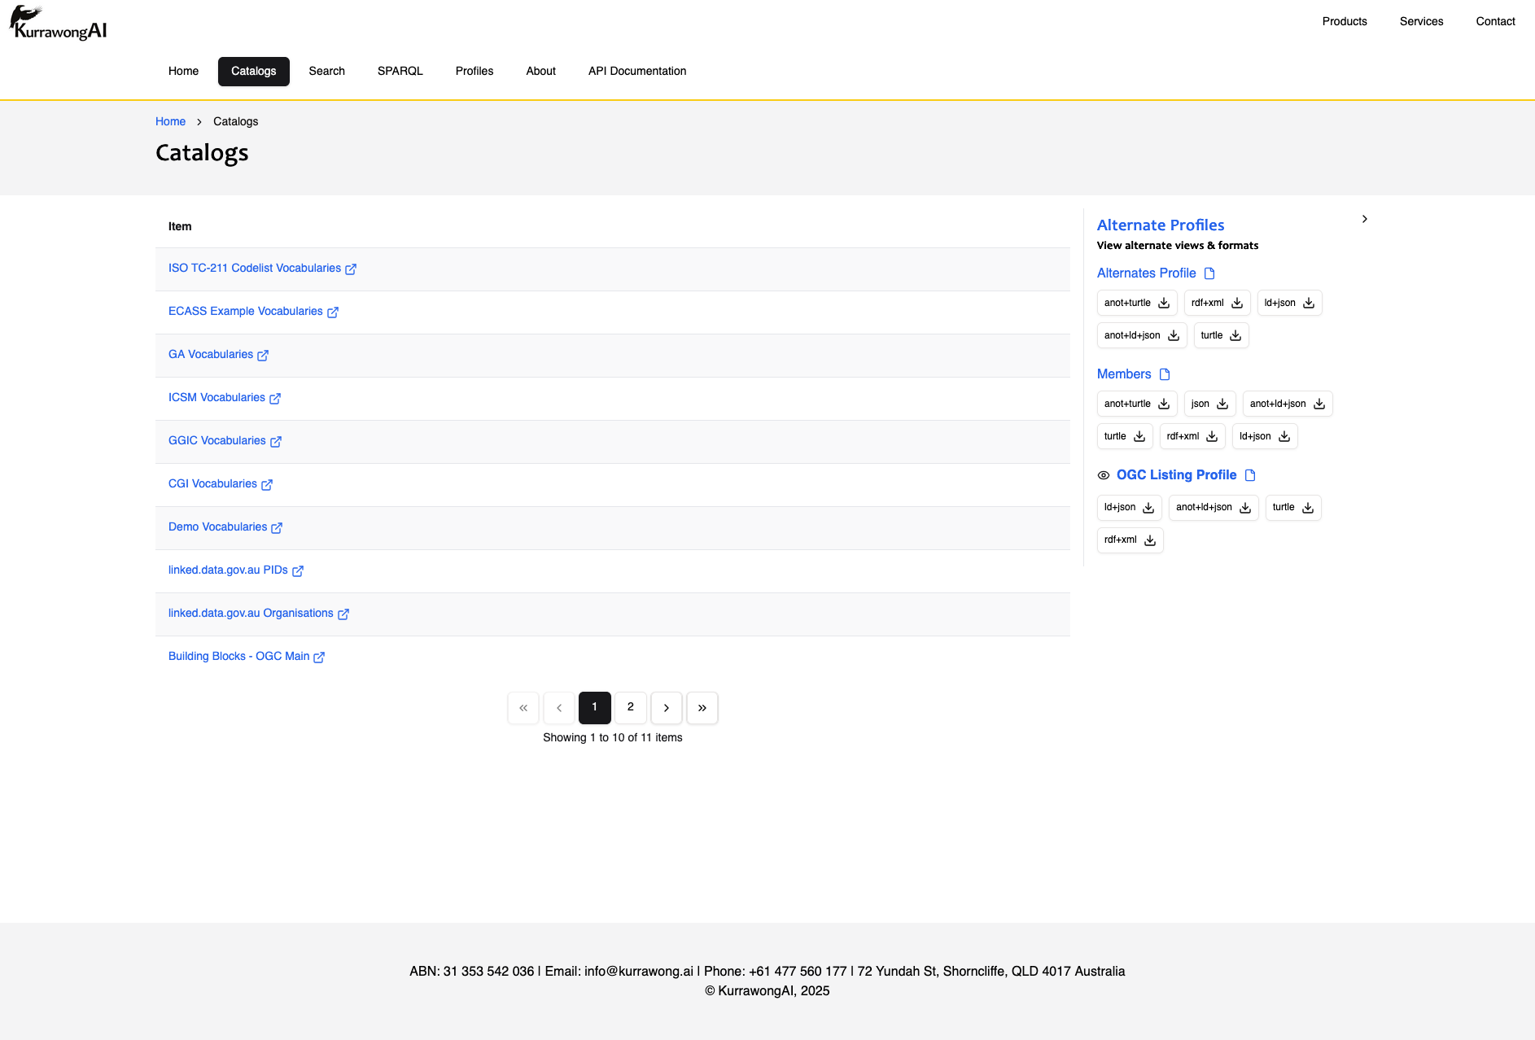The height and width of the screenshot is (1040, 1535).
Task: Download json format under Members
Action: point(1209,404)
